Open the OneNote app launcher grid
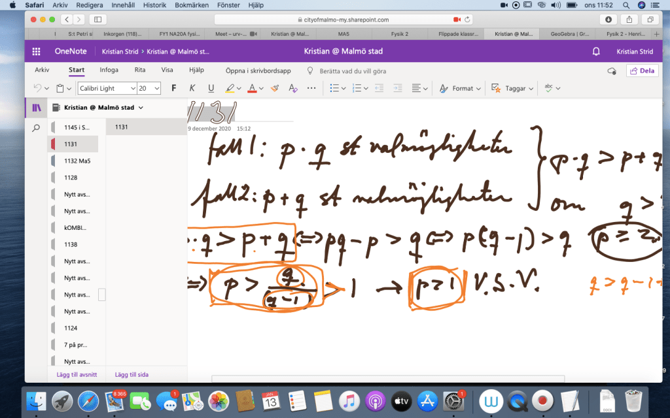 (37, 51)
